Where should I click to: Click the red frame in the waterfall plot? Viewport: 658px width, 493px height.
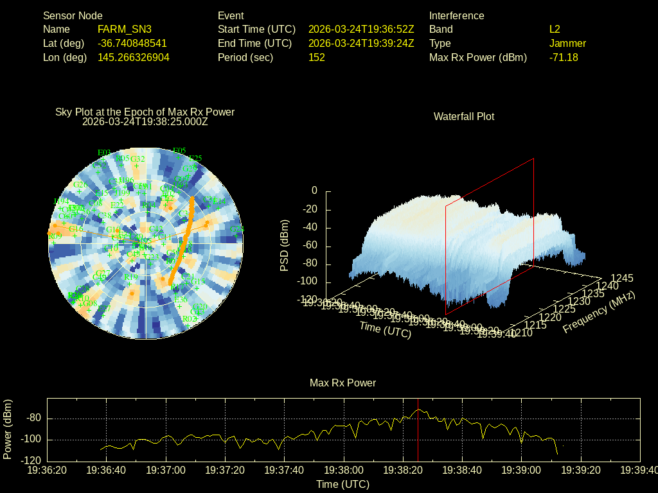click(x=533, y=212)
